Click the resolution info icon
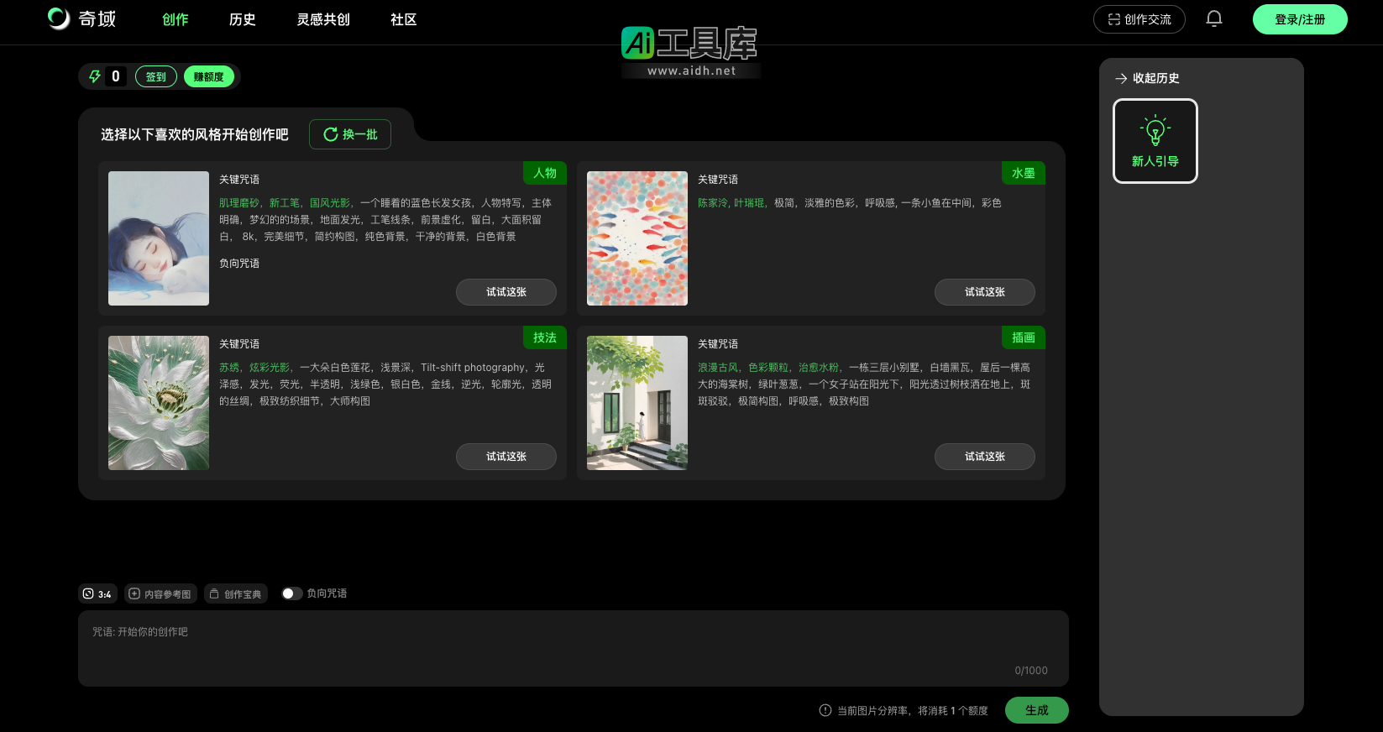This screenshot has height=732, width=1383. [x=825, y=710]
